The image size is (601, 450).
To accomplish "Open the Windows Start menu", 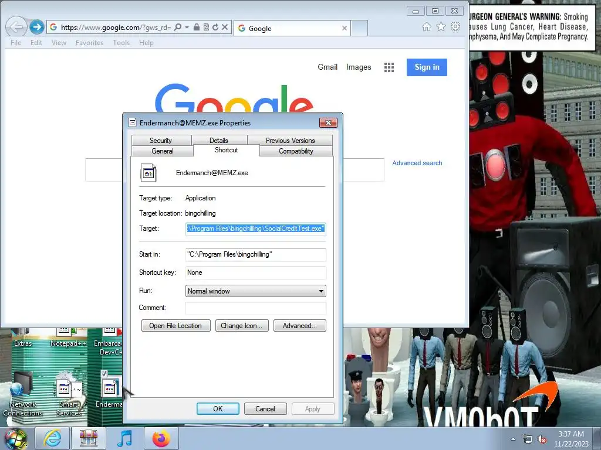I will [15, 439].
